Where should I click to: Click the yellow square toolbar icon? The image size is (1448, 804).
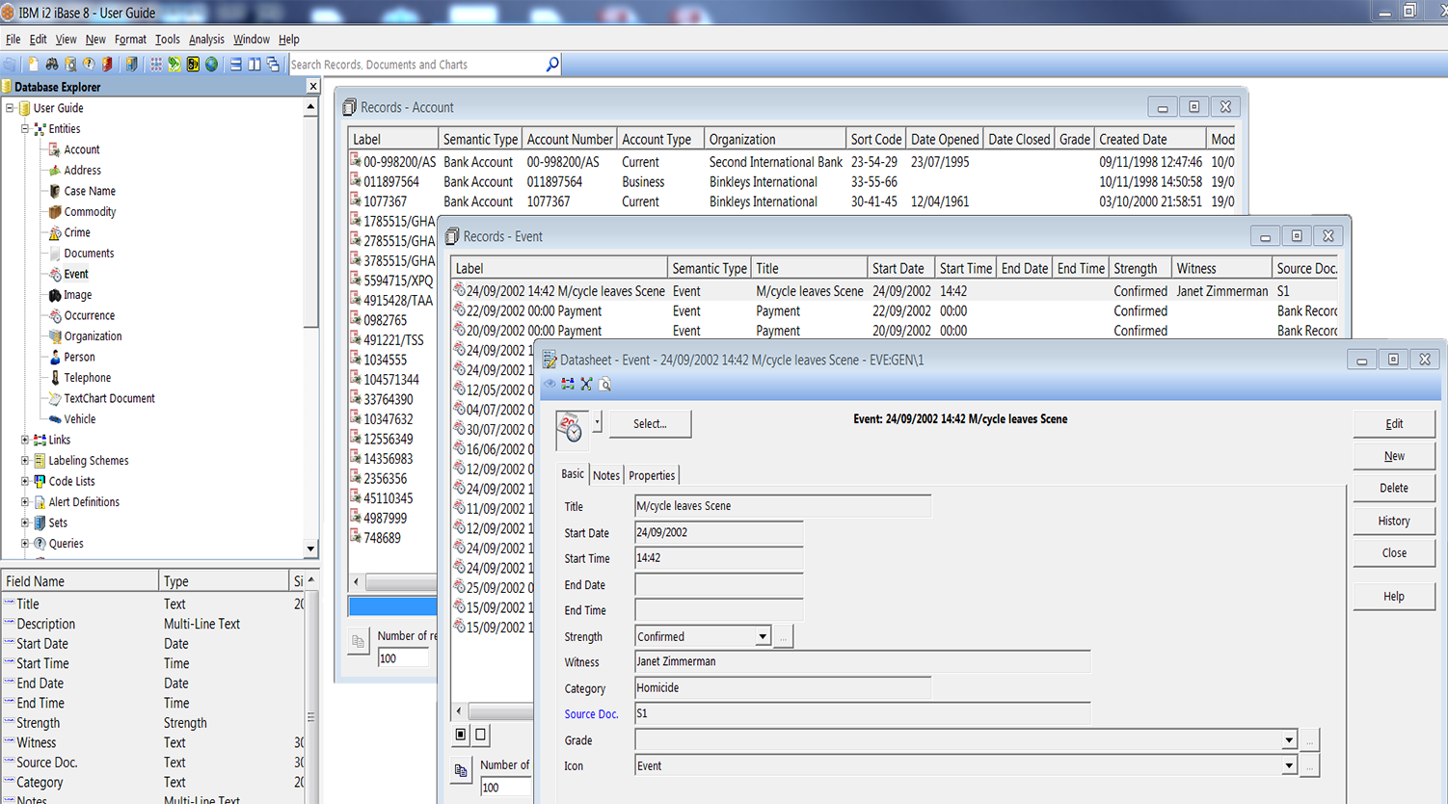point(193,65)
